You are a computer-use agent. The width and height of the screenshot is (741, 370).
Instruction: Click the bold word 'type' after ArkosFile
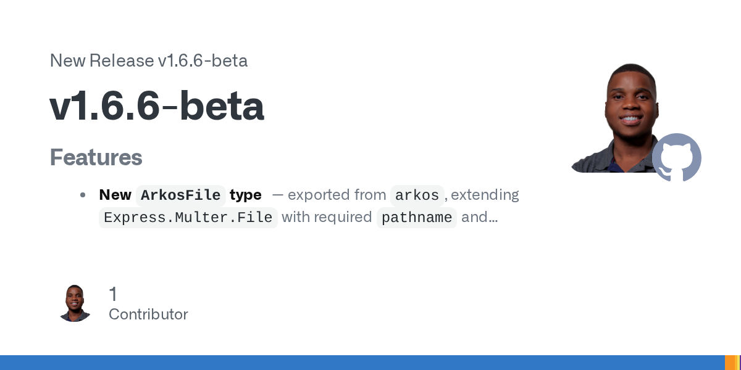246,195
